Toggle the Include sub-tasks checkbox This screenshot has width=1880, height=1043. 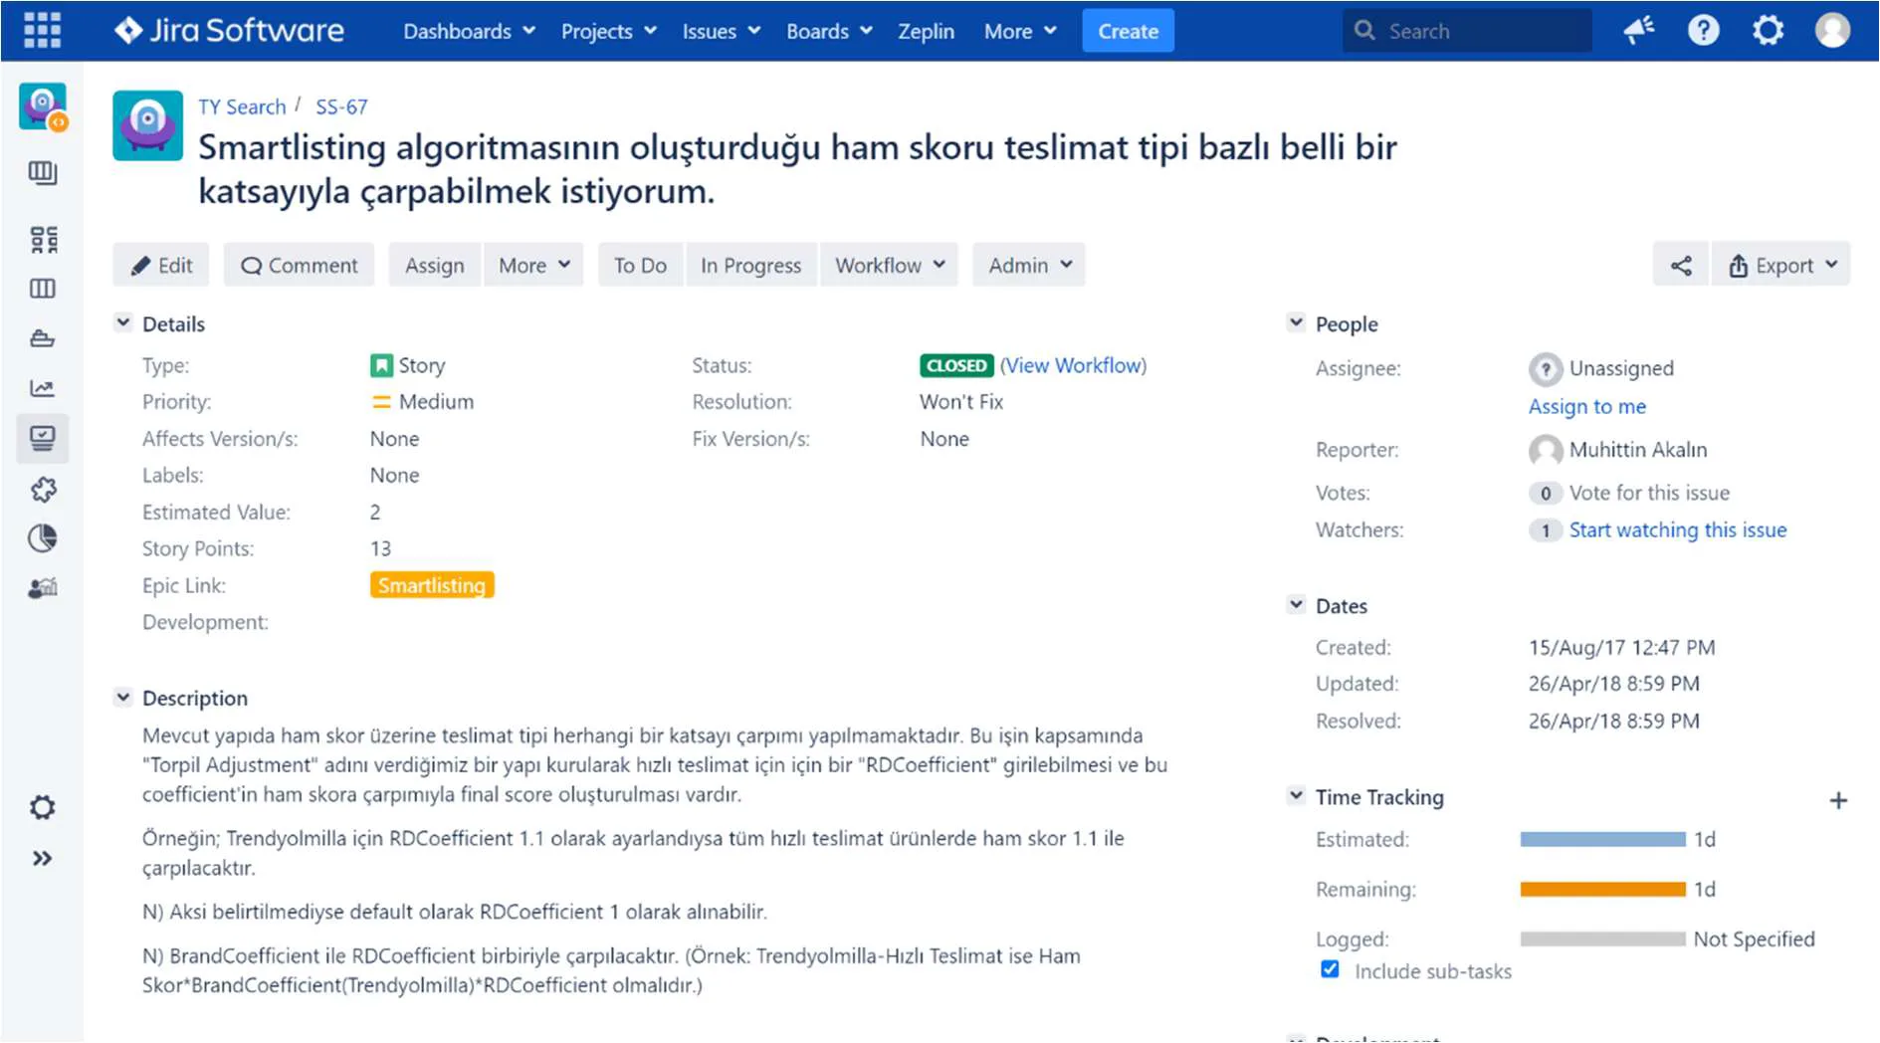tap(1330, 969)
